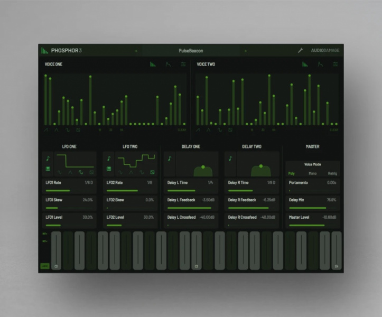This screenshot has width=382, height=317.
Task: Go to next preset arrow
Action: [246, 51]
